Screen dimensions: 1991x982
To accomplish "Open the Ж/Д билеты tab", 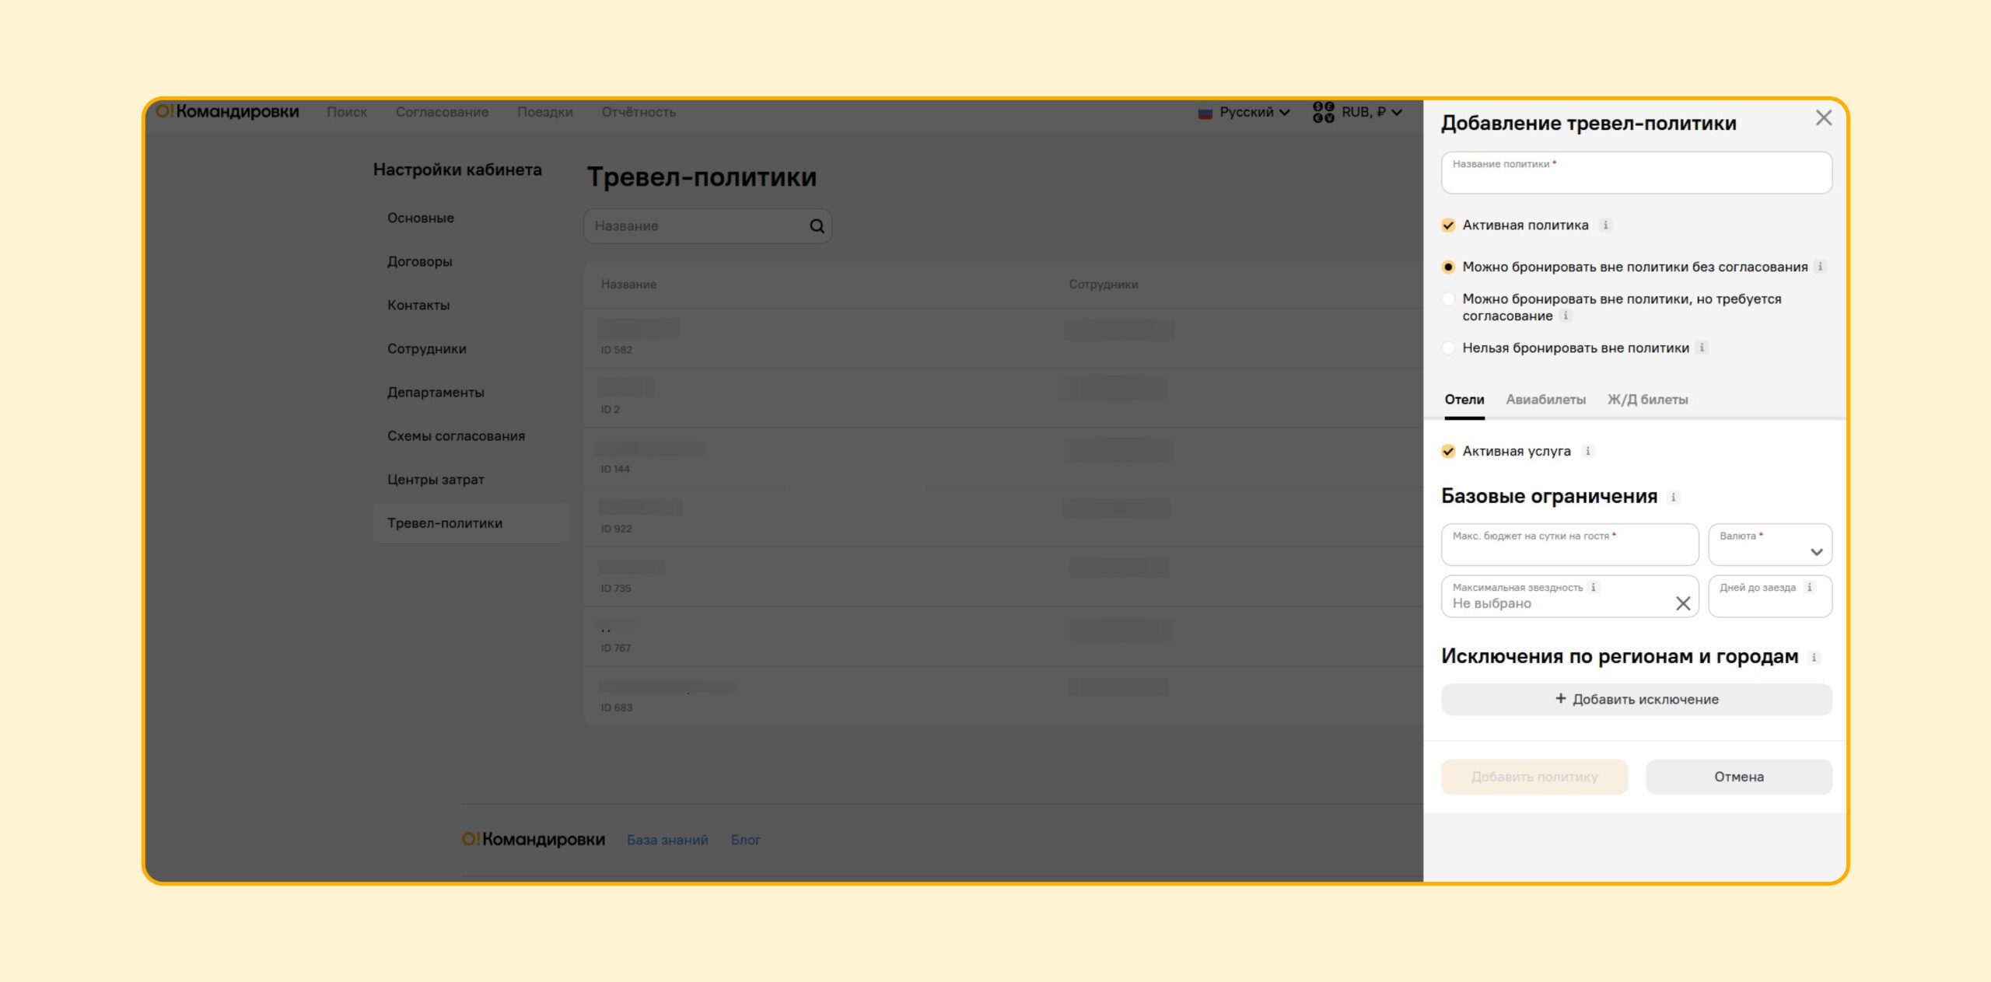I will [1647, 400].
